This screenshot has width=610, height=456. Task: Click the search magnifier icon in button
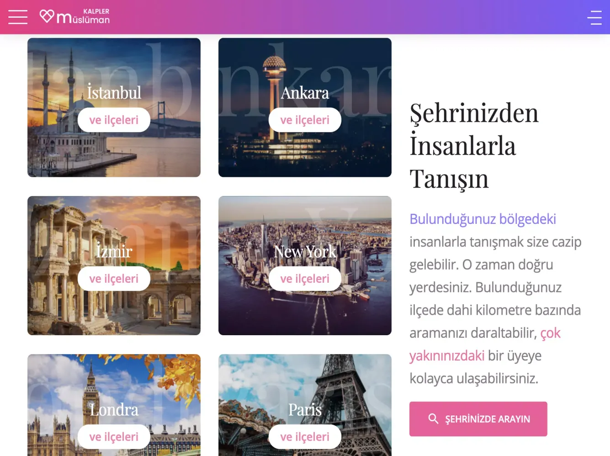click(433, 419)
